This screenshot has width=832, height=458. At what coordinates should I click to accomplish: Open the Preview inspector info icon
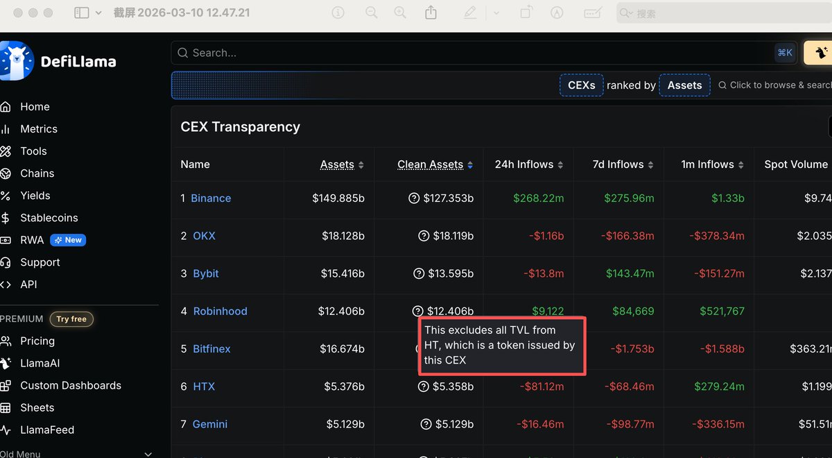338,12
